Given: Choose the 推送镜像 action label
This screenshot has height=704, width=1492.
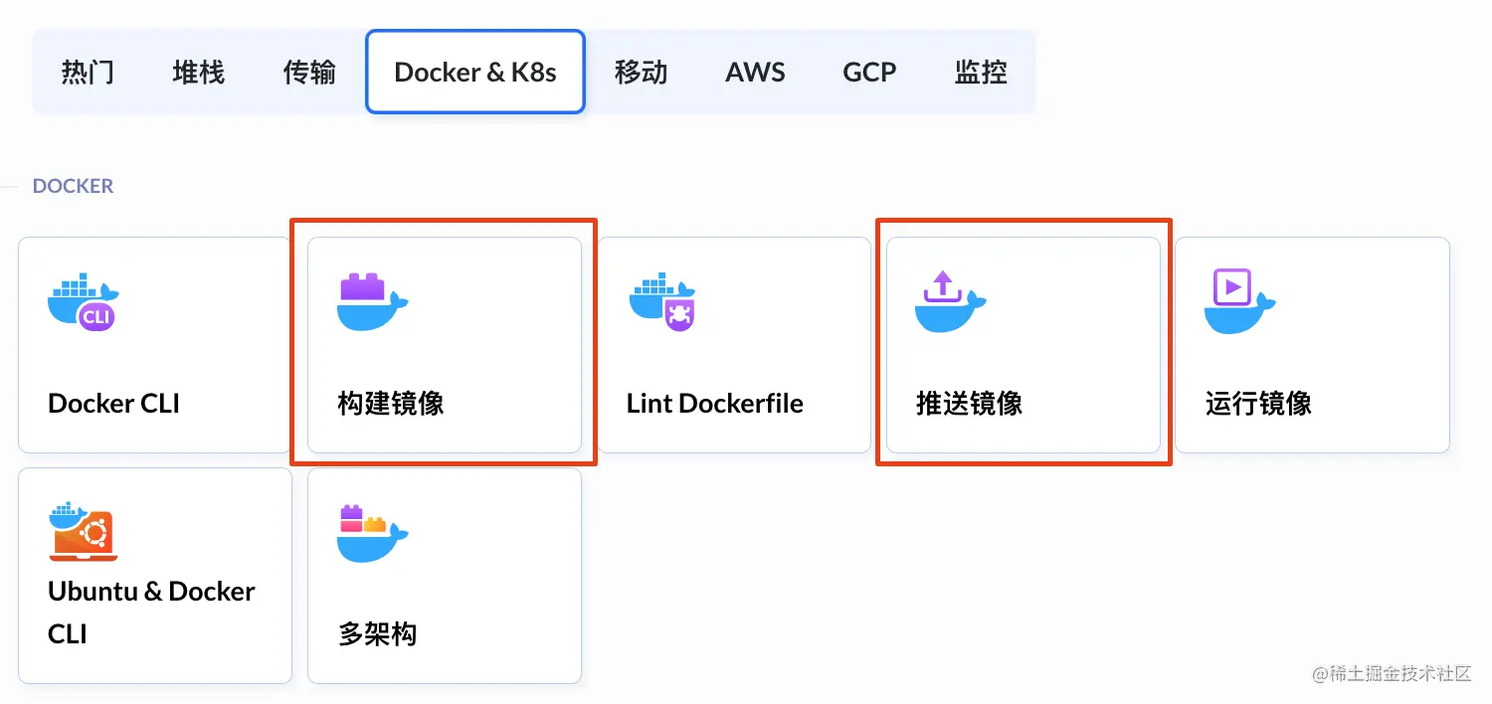Looking at the screenshot, I should (969, 404).
